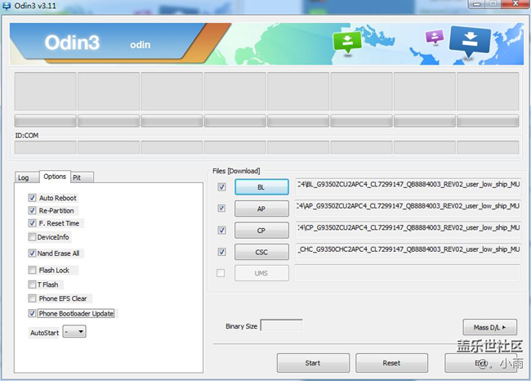Viewport: 531px width, 381px height.
Task: Toggle the checkbox beside the BL file
Action: click(x=222, y=187)
